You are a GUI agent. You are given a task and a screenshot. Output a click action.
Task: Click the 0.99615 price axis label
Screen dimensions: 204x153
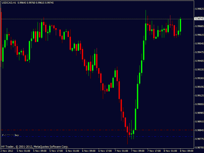coord(199,35)
